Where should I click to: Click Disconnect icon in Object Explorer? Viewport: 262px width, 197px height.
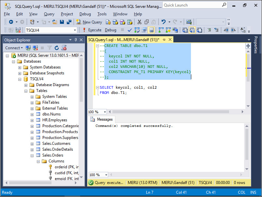(x=35, y=48)
